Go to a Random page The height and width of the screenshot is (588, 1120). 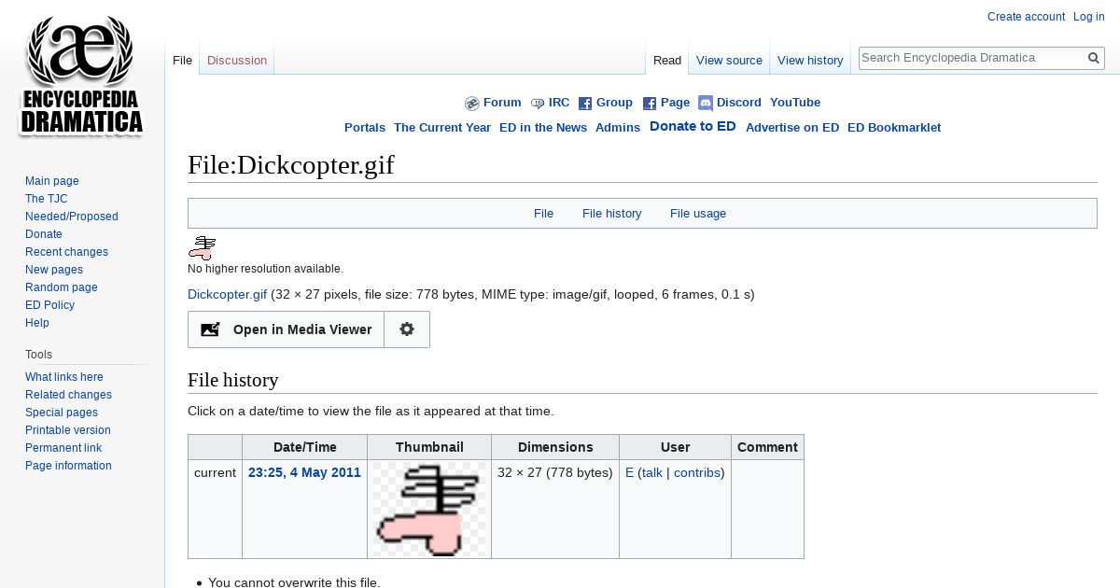click(x=62, y=287)
